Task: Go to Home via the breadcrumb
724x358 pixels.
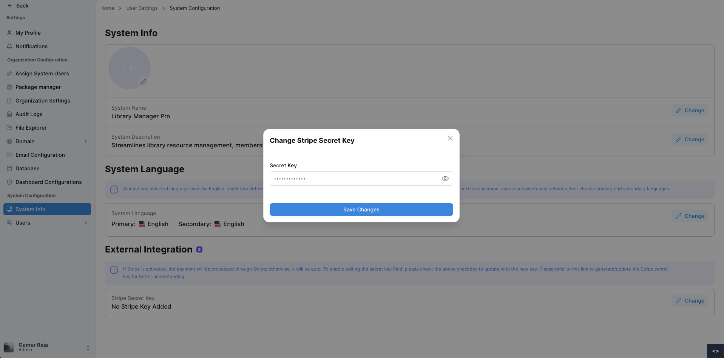Action: (x=107, y=8)
